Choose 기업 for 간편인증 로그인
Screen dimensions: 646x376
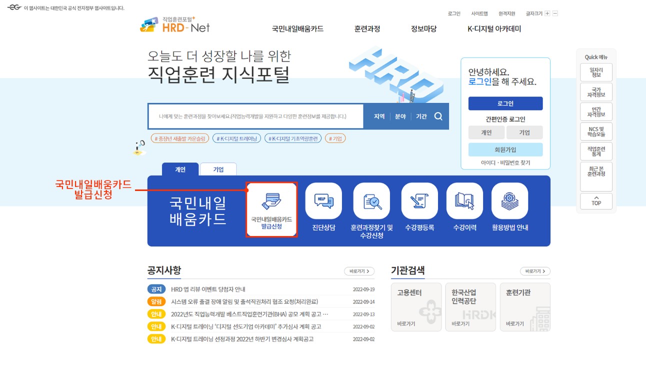(x=524, y=132)
